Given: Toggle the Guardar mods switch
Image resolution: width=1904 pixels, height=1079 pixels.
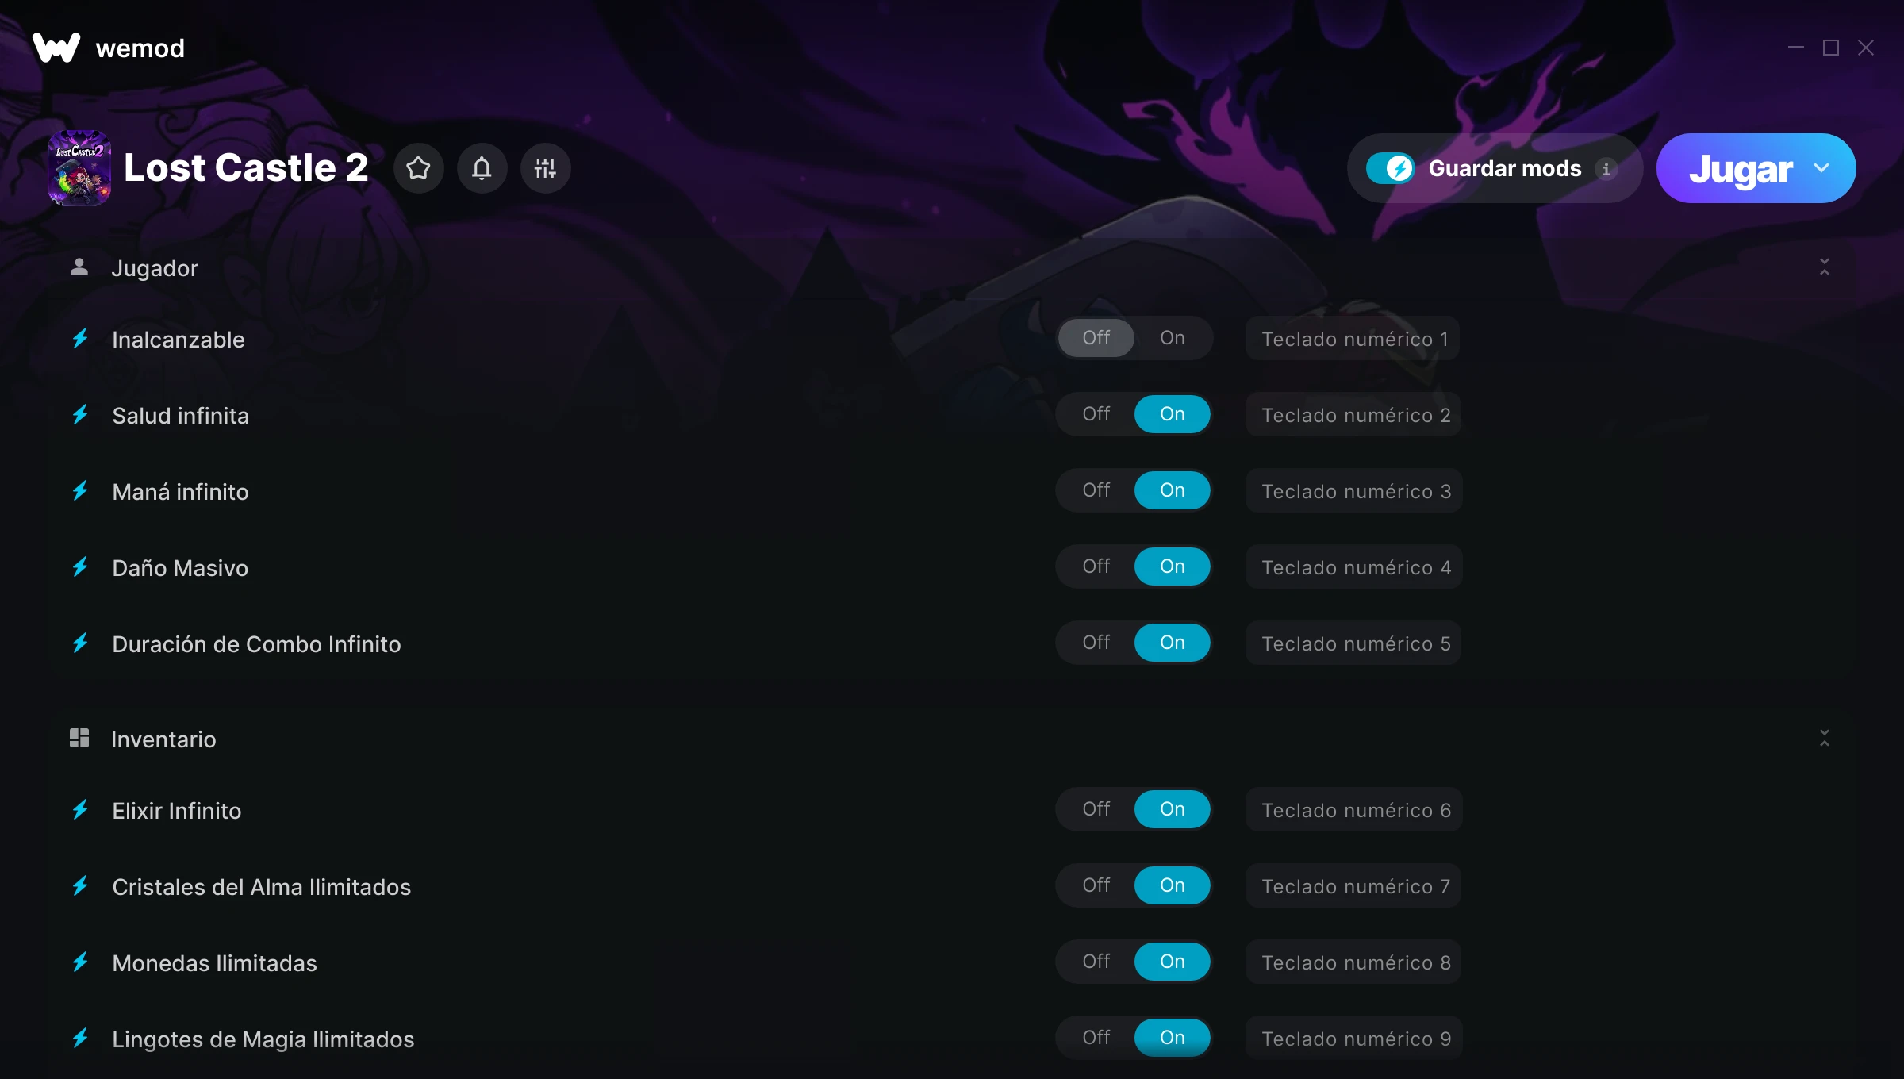Looking at the screenshot, I should pos(1390,168).
